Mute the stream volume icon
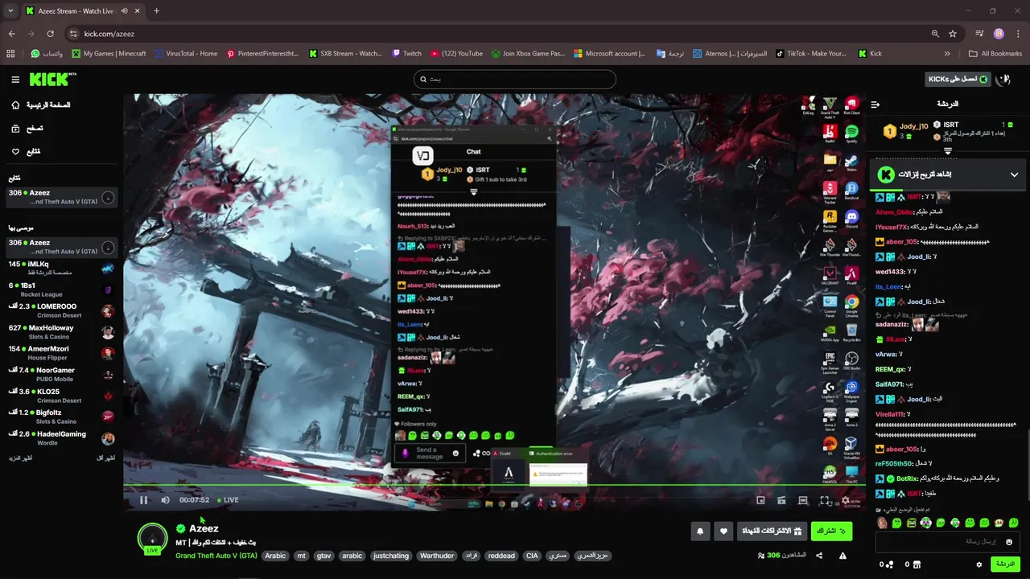Viewport: 1030px width, 579px height. 165,500
